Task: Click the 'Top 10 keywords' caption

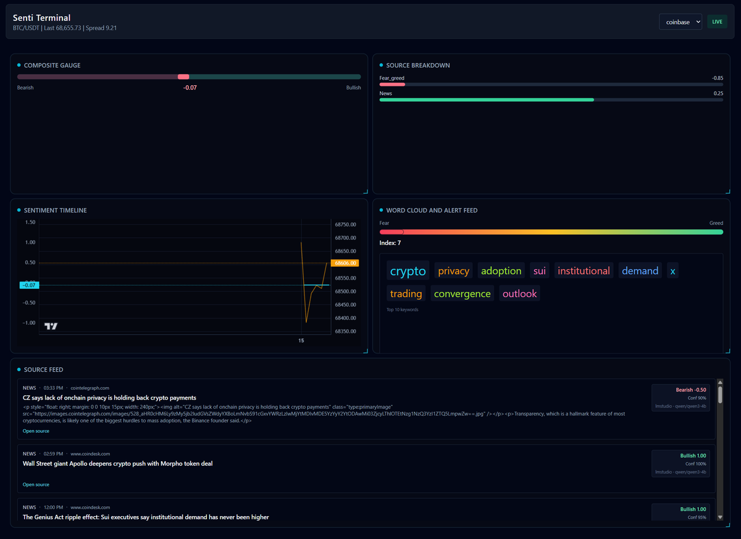Action: click(403, 310)
